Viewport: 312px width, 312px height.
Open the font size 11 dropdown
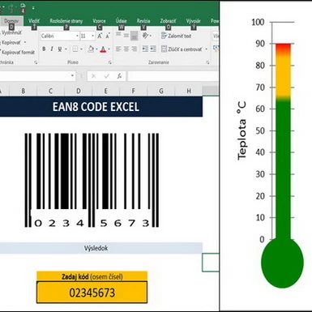pos(92,36)
